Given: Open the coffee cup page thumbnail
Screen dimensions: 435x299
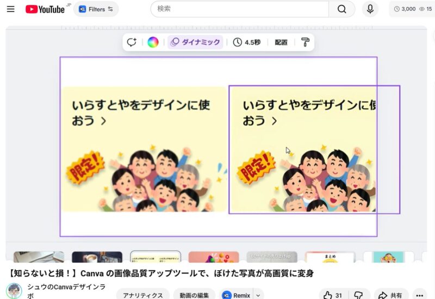Looking at the screenshot, I should tap(97, 257).
